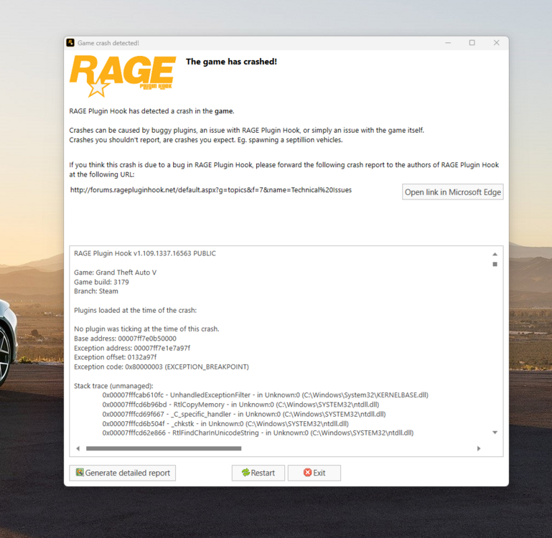Click the vertical scrollbar thumb in crash log
The height and width of the screenshot is (538, 552).
click(495, 264)
